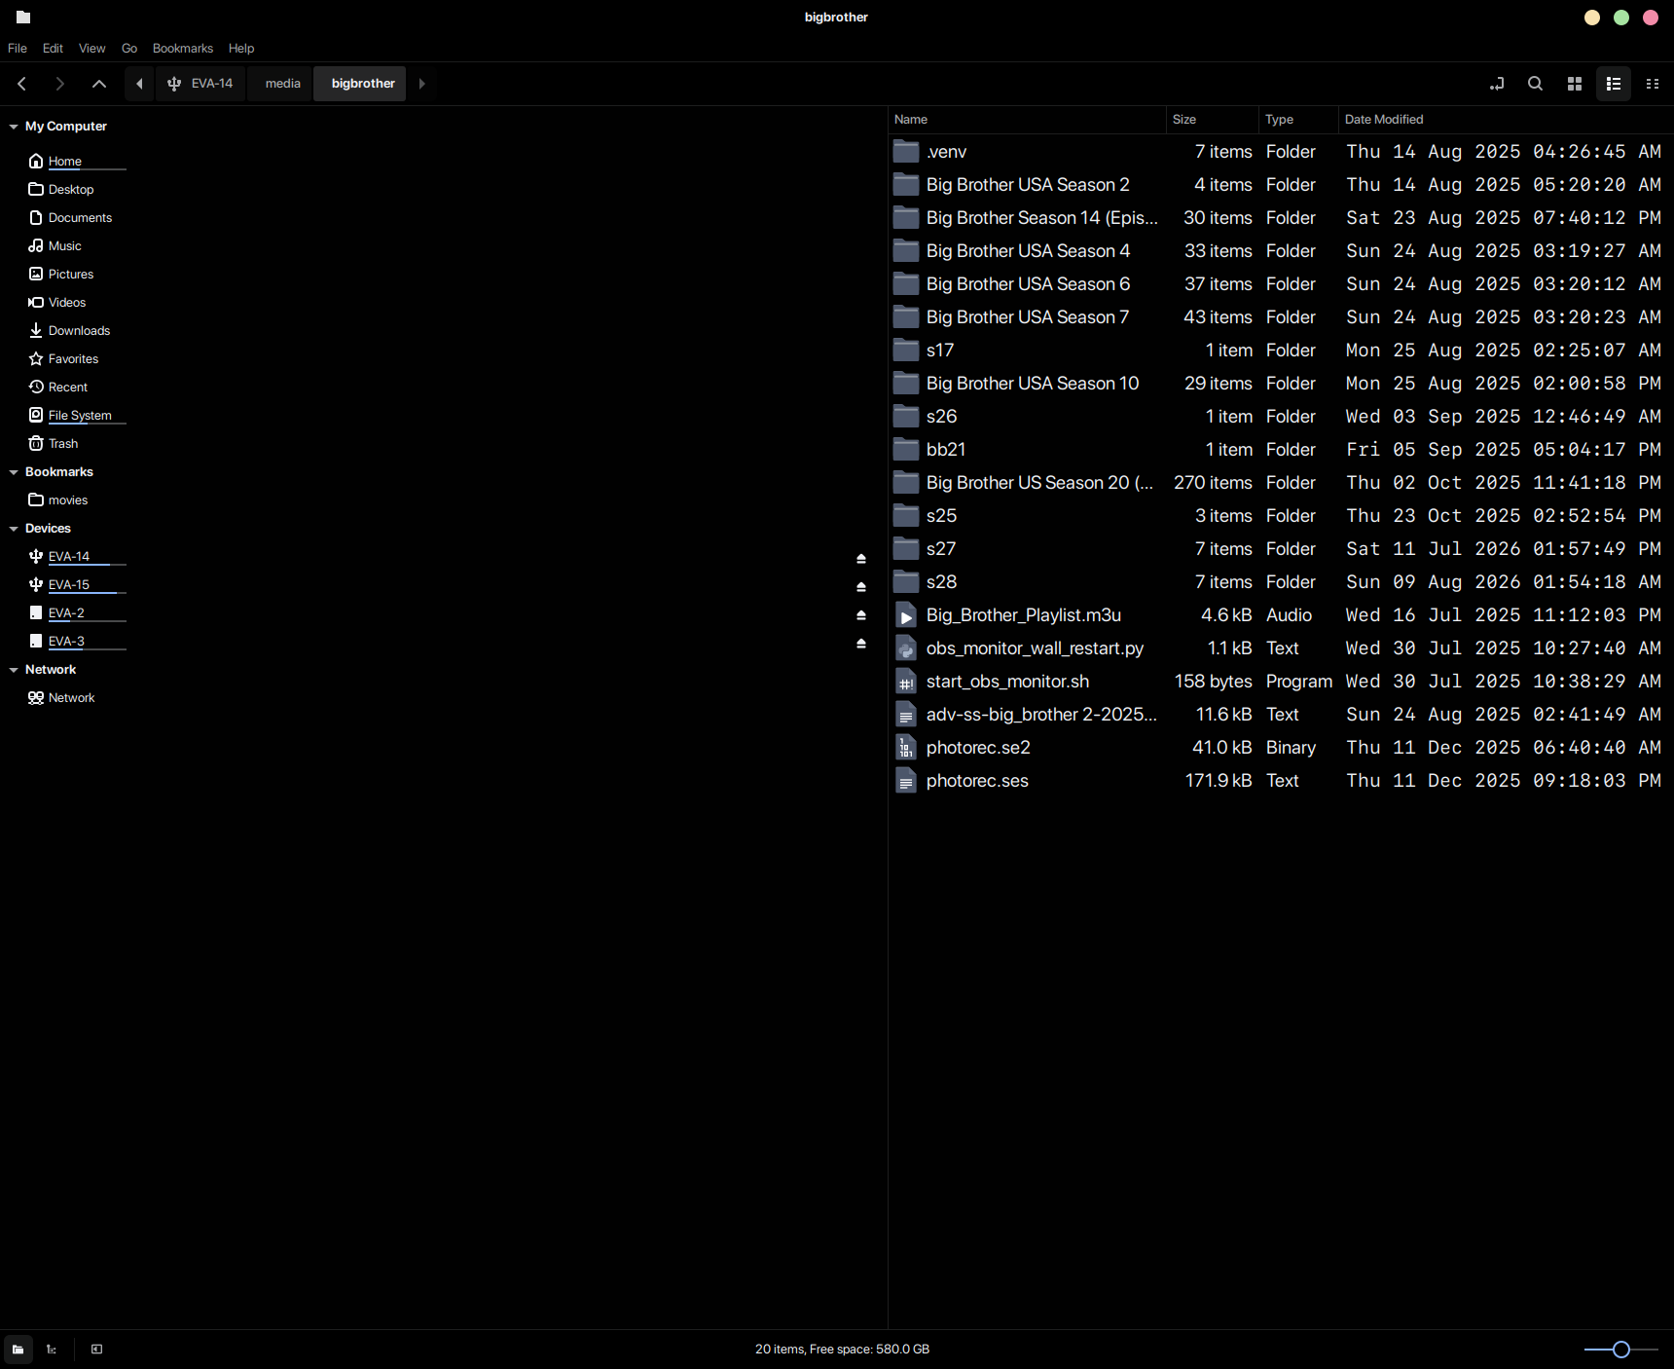1674x1369 pixels.
Task: Open the Bookmarks menu
Action: pyautogui.click(x=183, y=48)
